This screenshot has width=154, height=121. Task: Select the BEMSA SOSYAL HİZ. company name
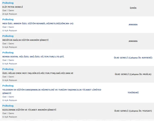tap(33, 57)
